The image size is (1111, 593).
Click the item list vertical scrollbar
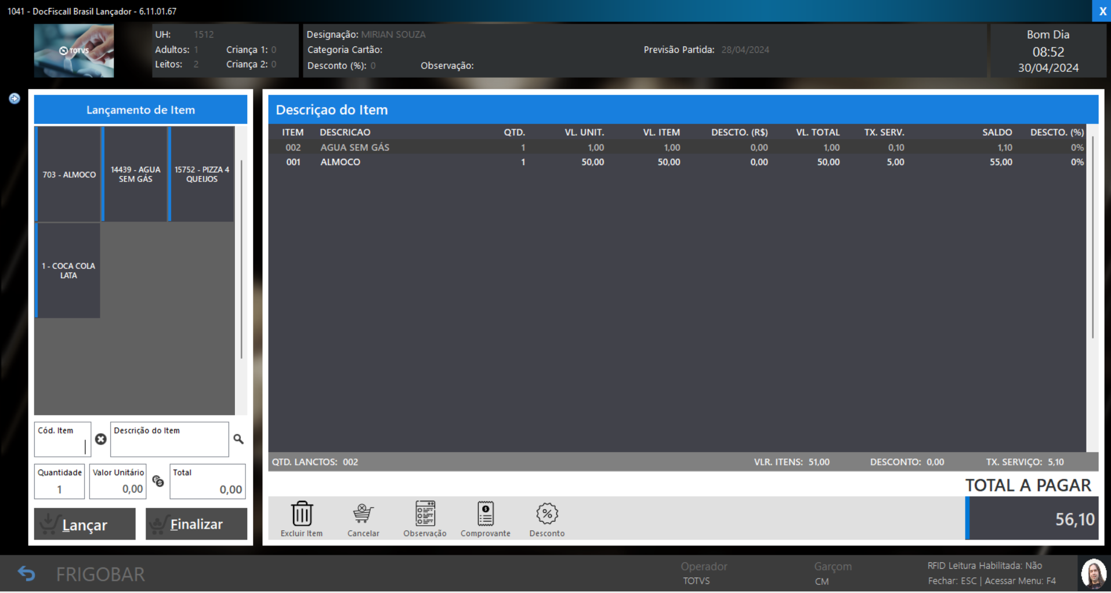click(1092, 238)
